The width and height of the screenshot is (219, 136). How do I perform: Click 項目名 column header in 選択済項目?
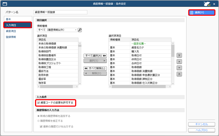click(151, 40)
